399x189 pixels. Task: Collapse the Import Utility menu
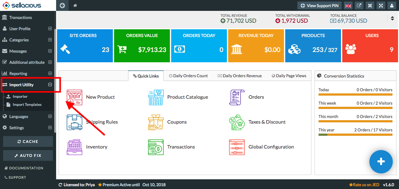coord(50,85)
